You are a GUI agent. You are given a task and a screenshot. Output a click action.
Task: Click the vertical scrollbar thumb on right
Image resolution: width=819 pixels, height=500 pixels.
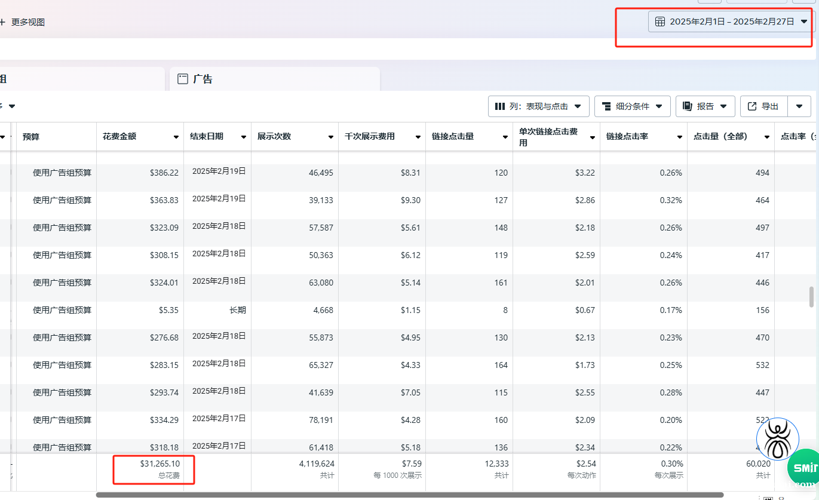[811, 296]
